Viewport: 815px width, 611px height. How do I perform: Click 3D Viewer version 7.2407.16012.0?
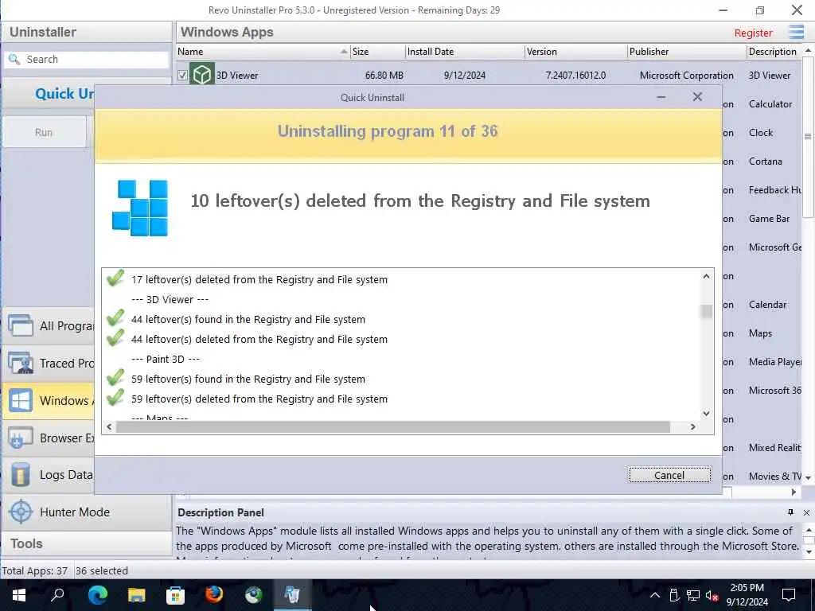(576, 76)
